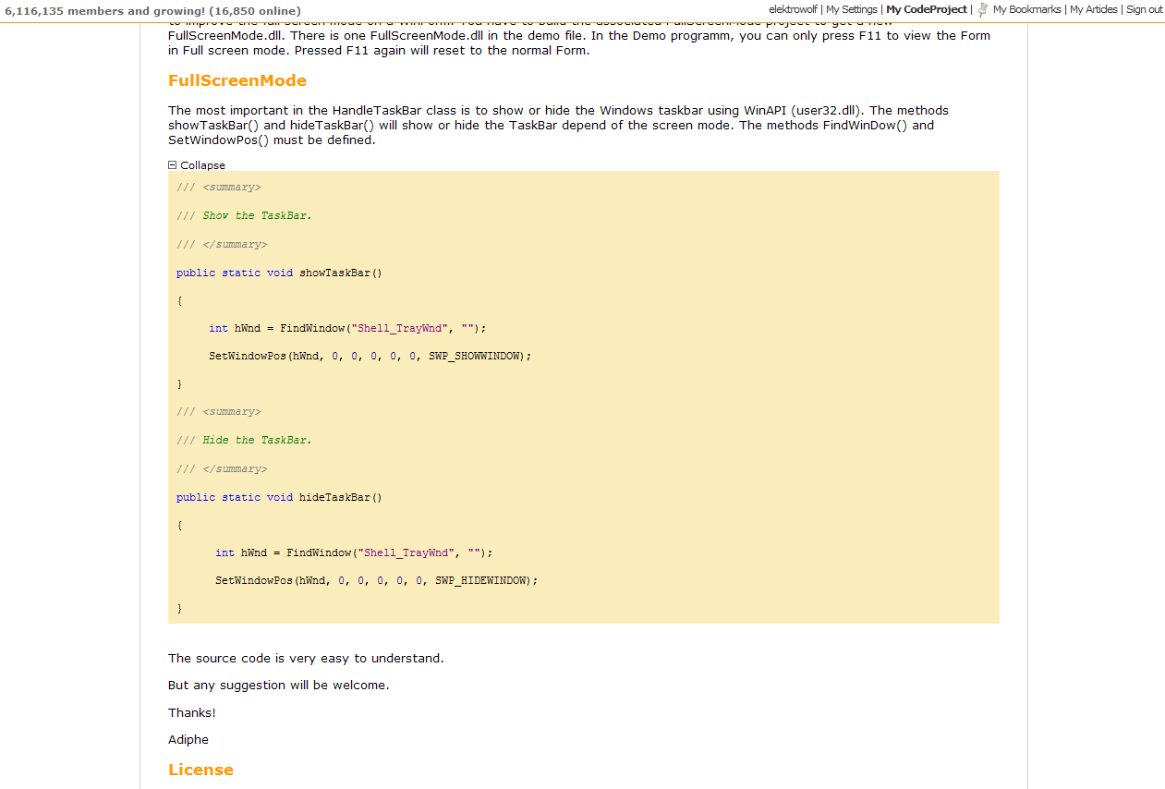Open My Articles
Image resolution: width=1165 pixels, height=789 pixels.
pos(1094,9)
